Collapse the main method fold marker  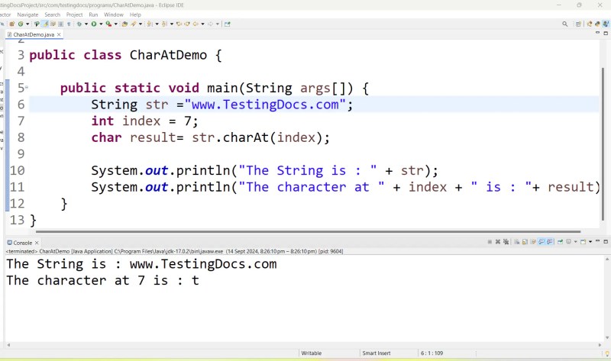pyautogui.click(x=27, y=88)
